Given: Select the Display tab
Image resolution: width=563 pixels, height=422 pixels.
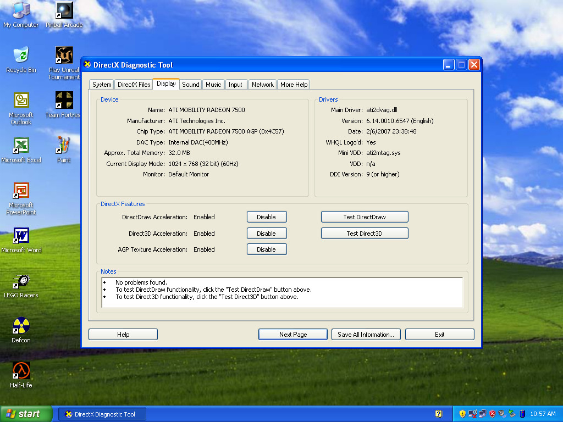Looking at the screenshot, I should coord(166,84).
